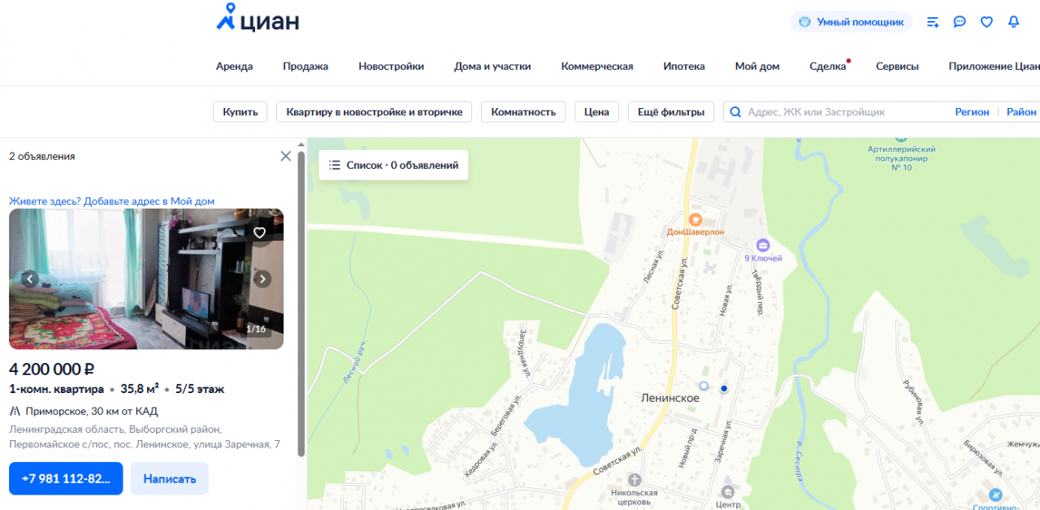Screen dimensions: 1040x510
Task: Add listing to favorites with heart on photo
Action: tap(259, 233)
